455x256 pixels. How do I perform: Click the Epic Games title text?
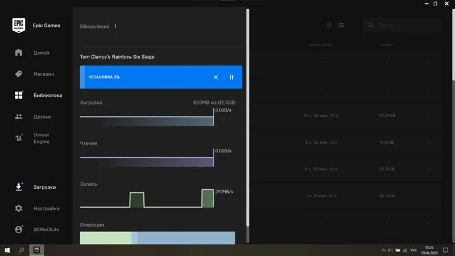click(x=47, y=26)
